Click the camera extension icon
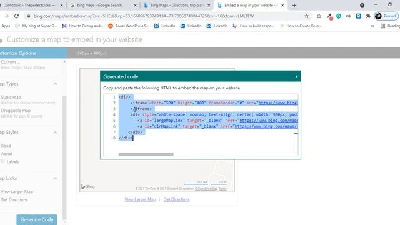 pyautogui.click(x=319, y=16)
